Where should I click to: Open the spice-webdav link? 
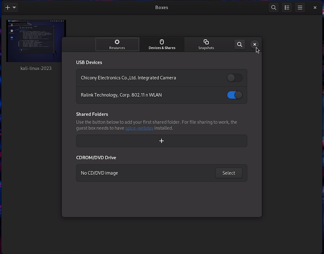pyautogui.click(x=139, y=128)
